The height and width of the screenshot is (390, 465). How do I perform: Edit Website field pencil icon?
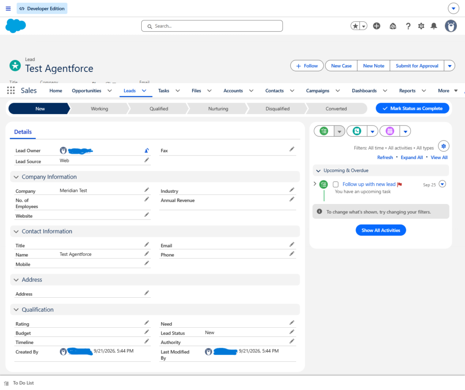point(147,215)
